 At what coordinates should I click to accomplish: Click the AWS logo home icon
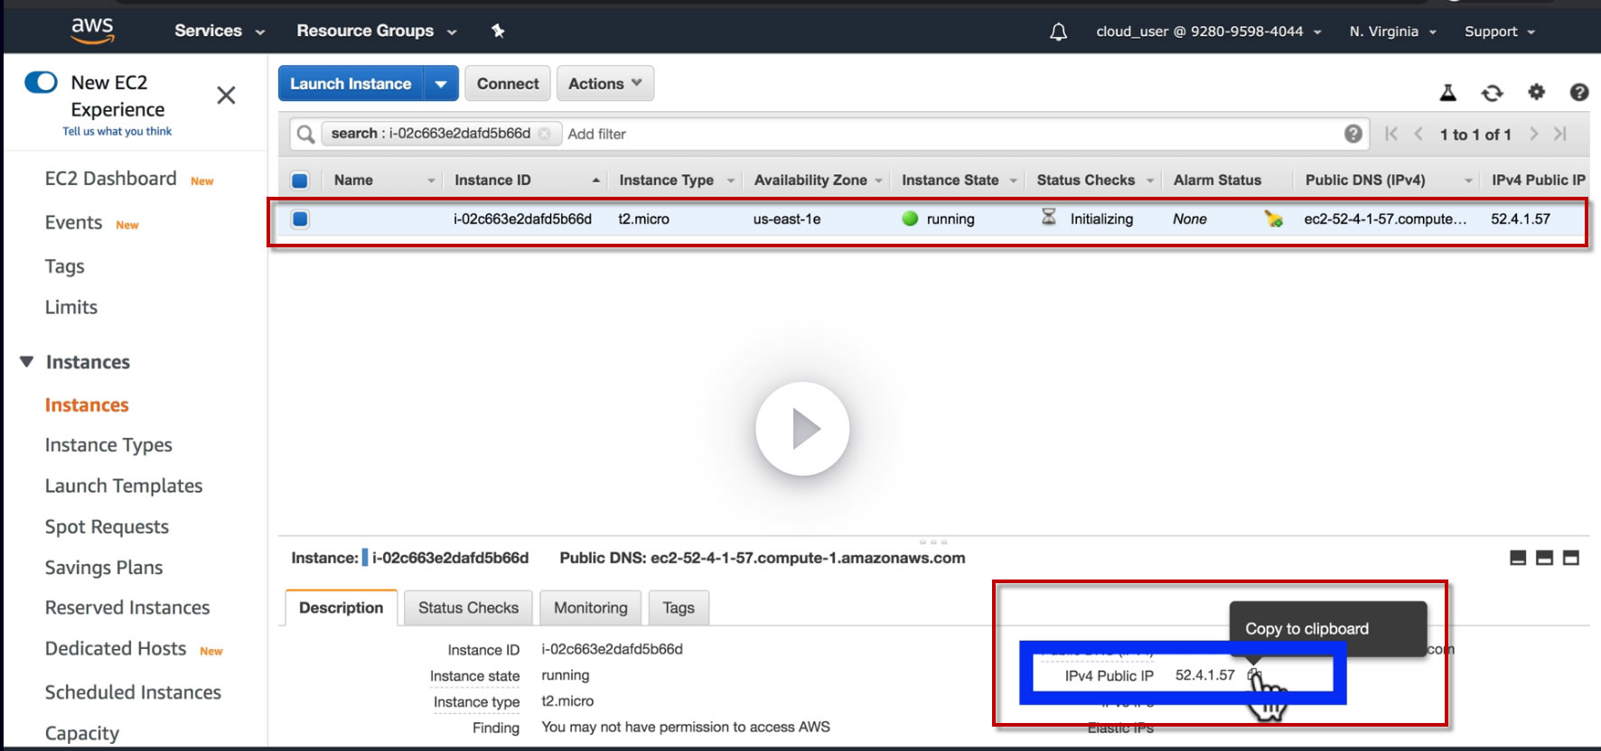click(92, 30)
